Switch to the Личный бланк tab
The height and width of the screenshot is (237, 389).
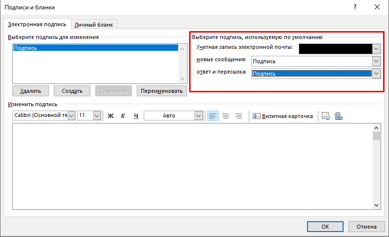coord(95,25)
